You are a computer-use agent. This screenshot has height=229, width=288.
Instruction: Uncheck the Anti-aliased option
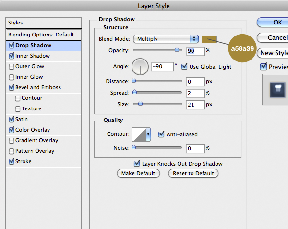(x=162, y=134)
